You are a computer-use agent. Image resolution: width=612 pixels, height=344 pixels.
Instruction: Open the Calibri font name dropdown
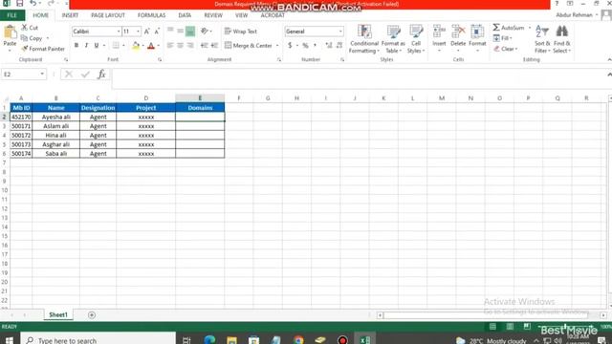tap(119, 32)
